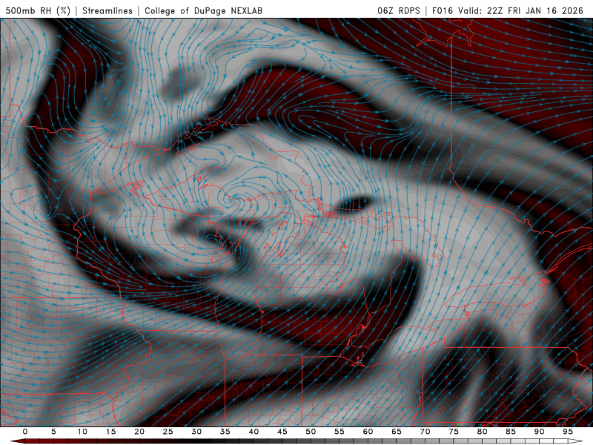The width and height of the screenshot is (593, 445).
Task: Click the colorbar label "65"
Action: (x=397, y=432)
